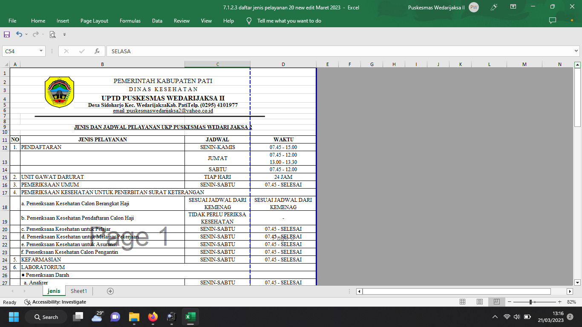Switch to Page Break Preview icon
This screenshot has height=327, width=582.
[x=496, y=302]
